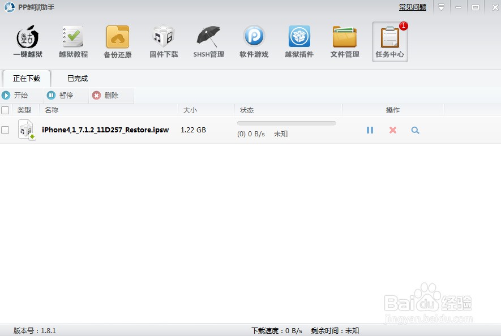
Task: Cancel the ipsw download with red X
Action: [393, 130]
